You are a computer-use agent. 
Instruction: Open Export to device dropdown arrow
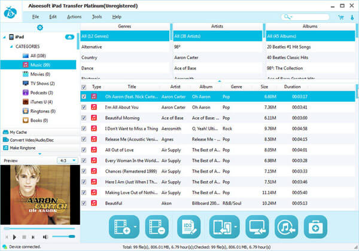click(x=236, y=226)
